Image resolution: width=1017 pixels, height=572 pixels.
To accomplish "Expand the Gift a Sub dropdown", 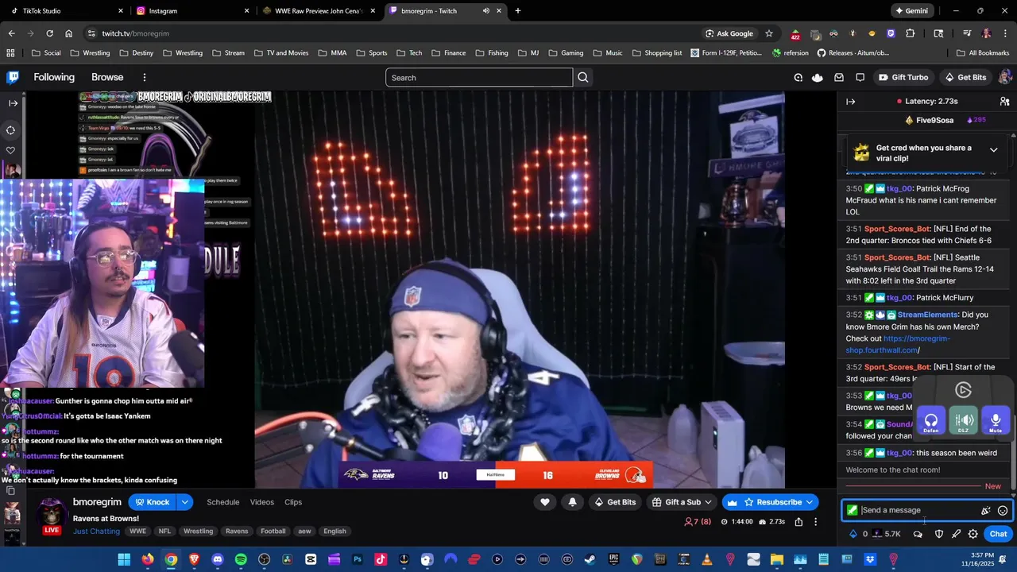I will point(708,502).
